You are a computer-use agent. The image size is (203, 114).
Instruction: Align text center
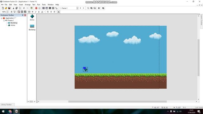[x=51, y=12]
